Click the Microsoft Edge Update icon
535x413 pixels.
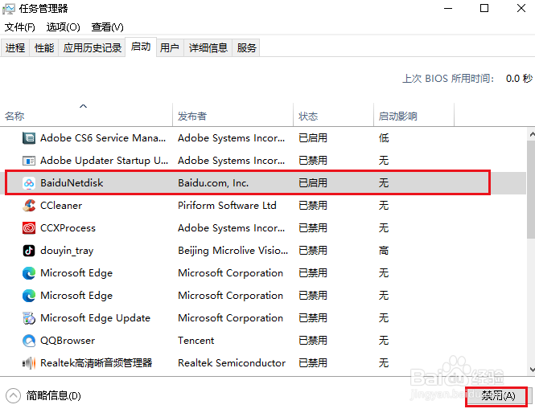29,318
